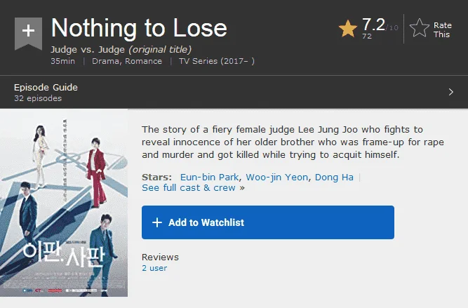The image size is (468, 308).
Task: Click the 72 ratings count
Action: tap(367, 36)
